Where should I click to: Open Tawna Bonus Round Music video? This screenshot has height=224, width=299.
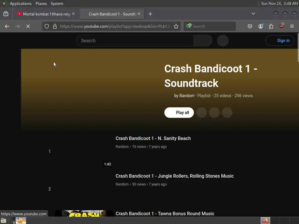point(165,213)
